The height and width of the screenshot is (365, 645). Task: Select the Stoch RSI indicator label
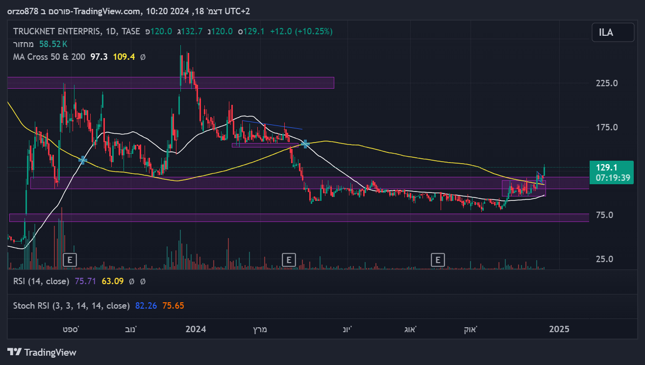(x=72, y=306)
